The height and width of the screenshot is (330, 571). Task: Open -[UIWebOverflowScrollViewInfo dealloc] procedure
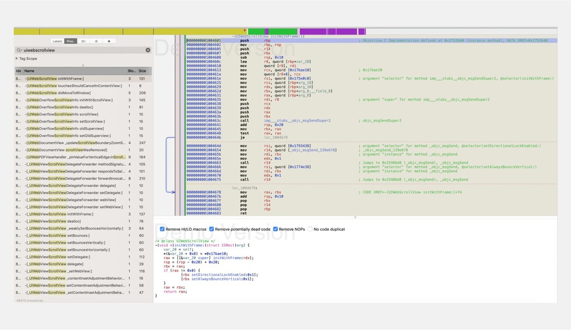point(83,107)
